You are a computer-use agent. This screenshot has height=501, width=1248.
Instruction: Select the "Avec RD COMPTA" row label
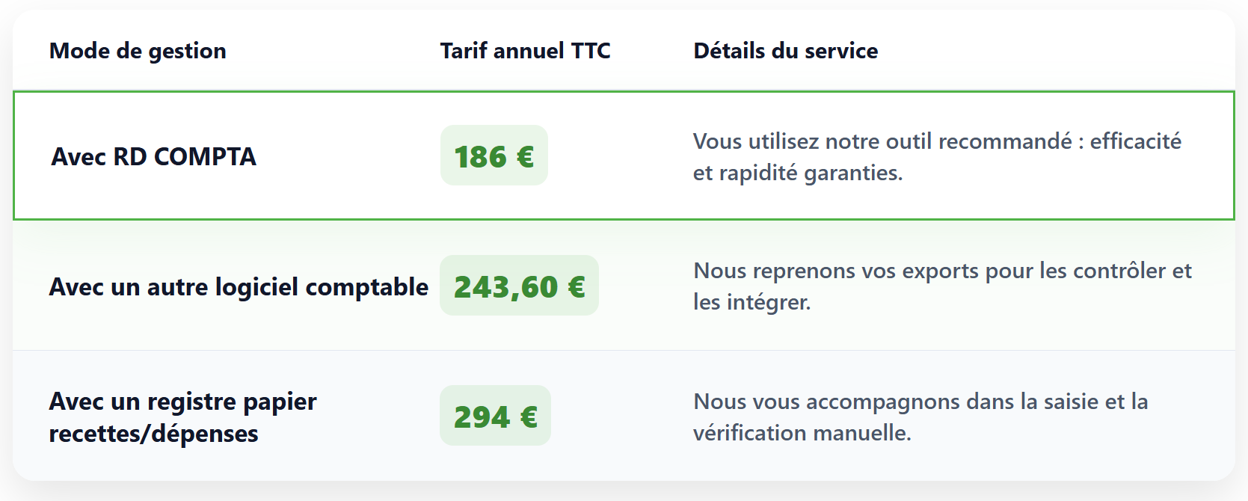point(153,156)
